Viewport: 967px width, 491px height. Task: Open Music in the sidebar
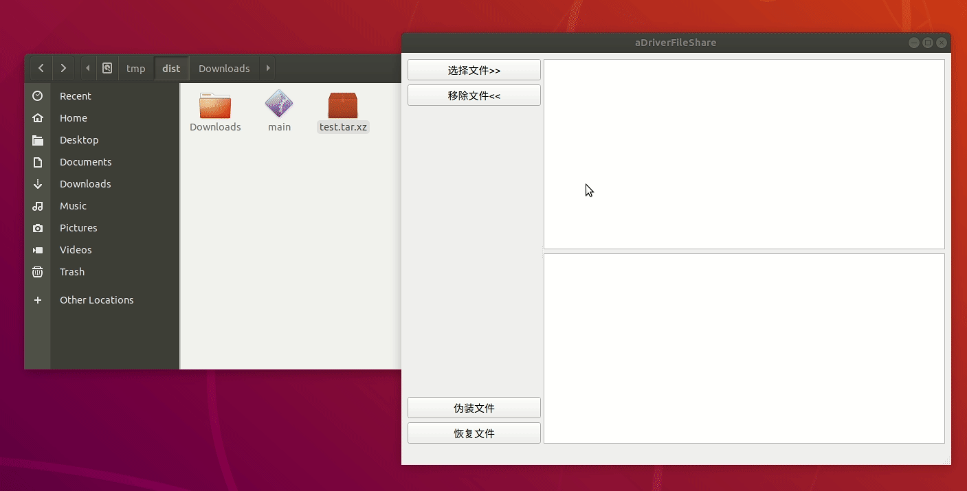coord(102,206)
